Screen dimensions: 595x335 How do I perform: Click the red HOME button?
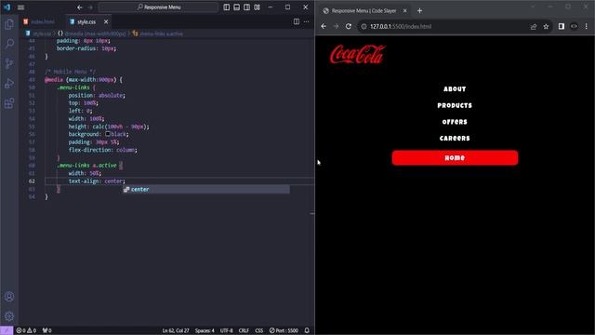455,157
